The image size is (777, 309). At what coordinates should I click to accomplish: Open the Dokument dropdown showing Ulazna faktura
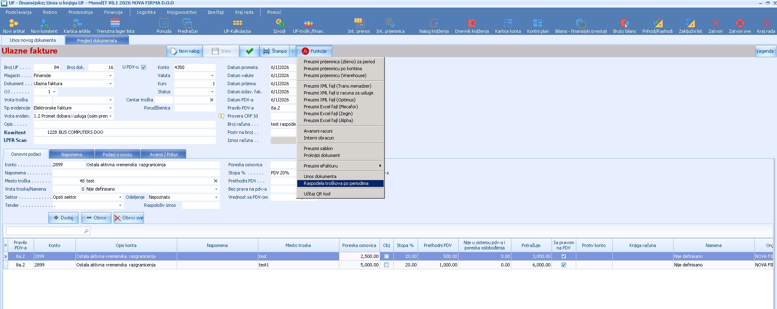110,84
